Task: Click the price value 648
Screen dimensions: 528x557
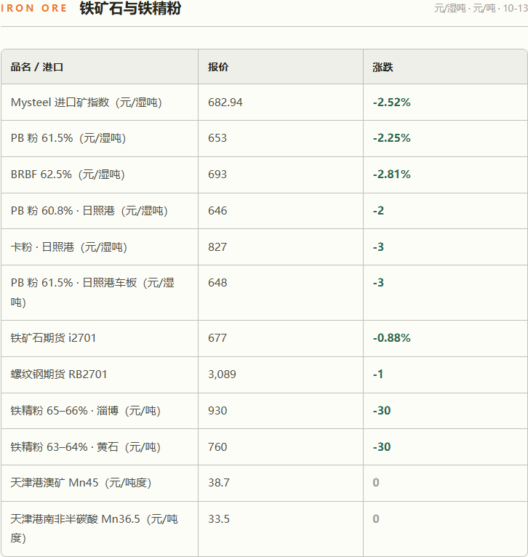Action: point(217,283)
